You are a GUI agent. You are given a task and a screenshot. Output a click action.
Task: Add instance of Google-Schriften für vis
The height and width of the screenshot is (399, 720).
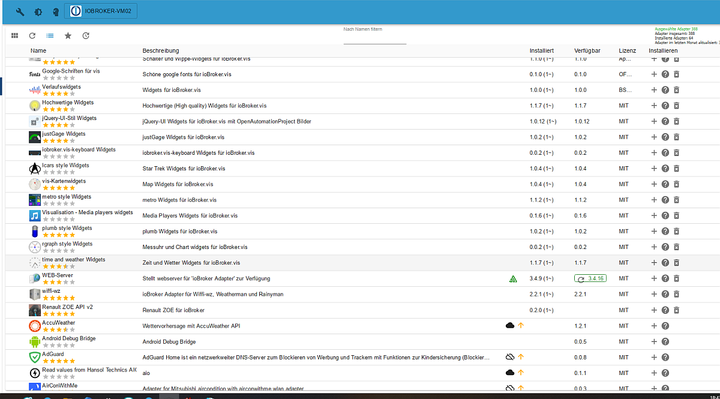pos(654,74)
